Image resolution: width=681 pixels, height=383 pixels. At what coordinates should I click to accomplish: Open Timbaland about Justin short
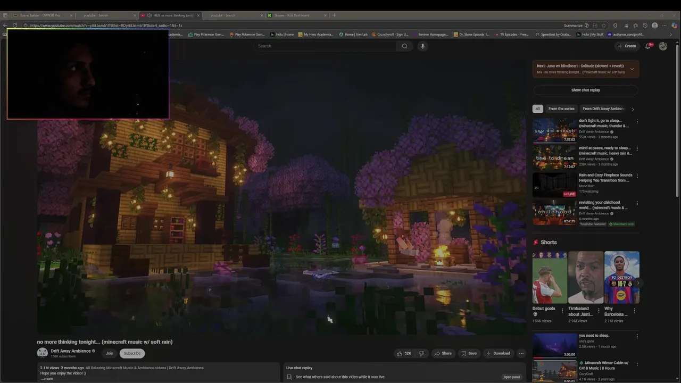click(585, 278)
